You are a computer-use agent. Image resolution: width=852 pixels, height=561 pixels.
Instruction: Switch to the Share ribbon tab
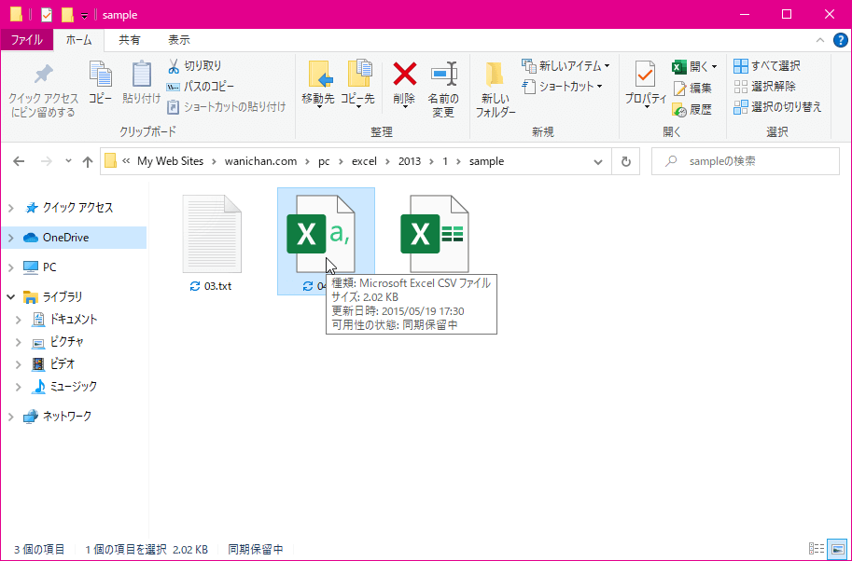click(130, 40)
